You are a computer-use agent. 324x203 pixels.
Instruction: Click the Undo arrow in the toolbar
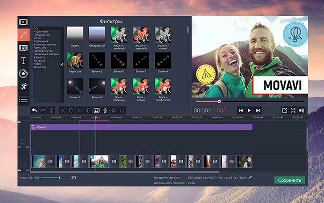click(34, 110)
